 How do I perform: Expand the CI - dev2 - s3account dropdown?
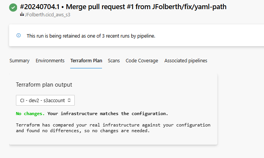pyautogui.click(x=45, y=100)
